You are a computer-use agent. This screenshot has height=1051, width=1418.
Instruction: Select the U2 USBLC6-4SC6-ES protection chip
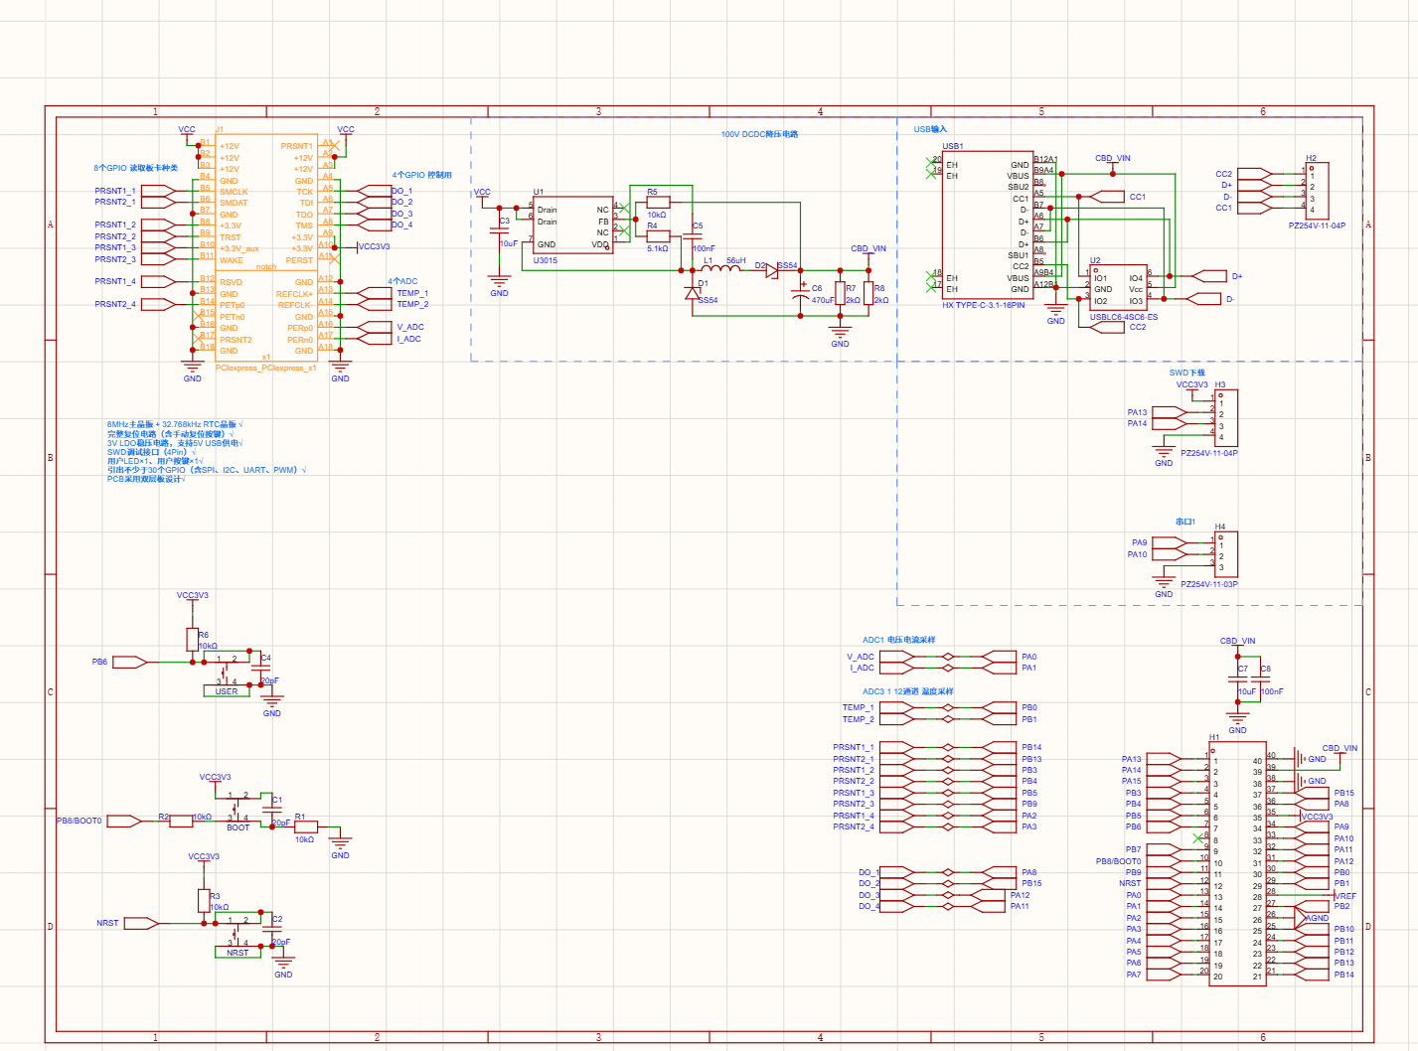[x=1119, y=288]
